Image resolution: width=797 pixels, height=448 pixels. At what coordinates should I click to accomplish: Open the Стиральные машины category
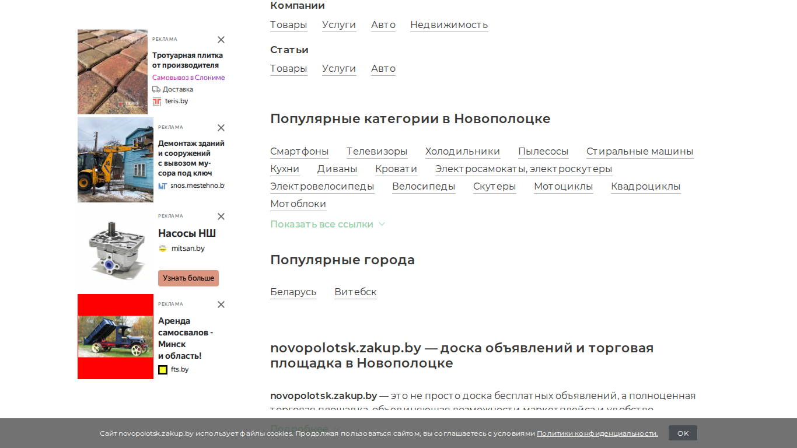tap(640, 152)
